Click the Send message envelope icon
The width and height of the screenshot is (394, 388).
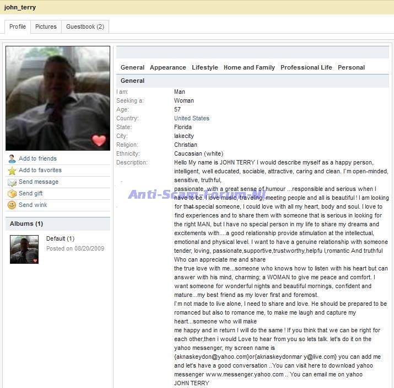[x=12, y=182]
